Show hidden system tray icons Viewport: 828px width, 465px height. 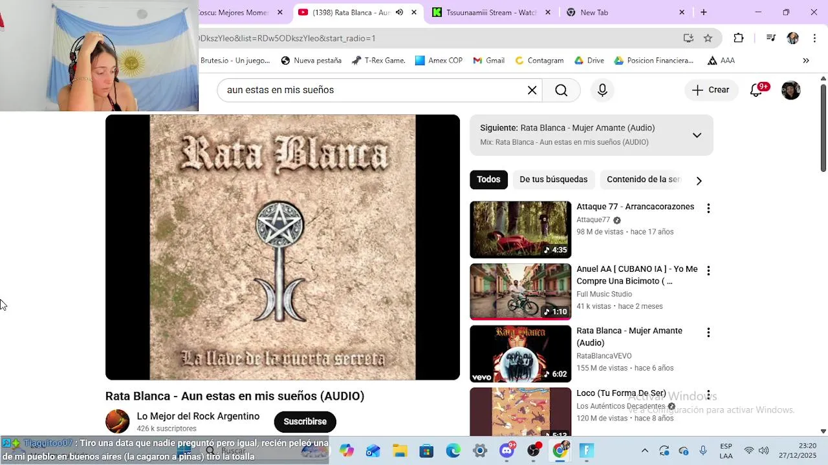click(x=644, y=451)
